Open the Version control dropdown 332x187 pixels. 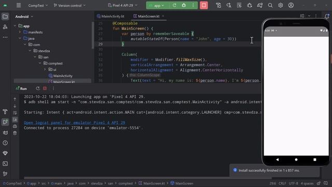click(70, 6)
